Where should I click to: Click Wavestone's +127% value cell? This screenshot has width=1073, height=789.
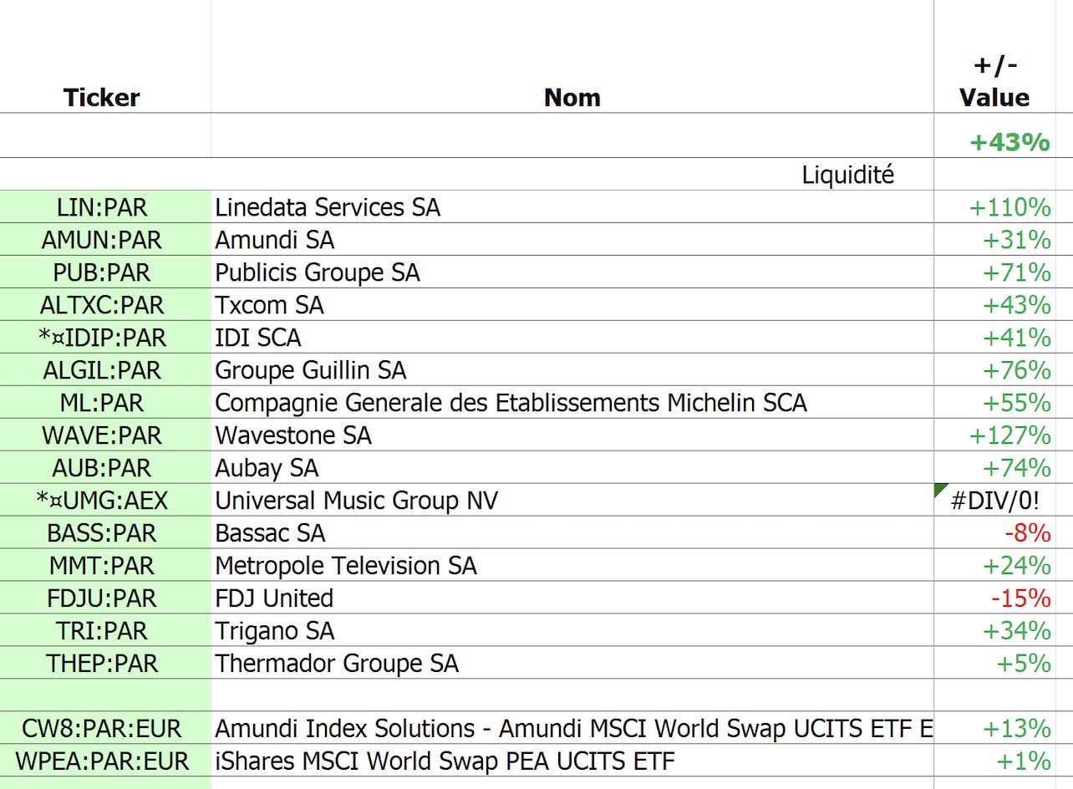1009,435
